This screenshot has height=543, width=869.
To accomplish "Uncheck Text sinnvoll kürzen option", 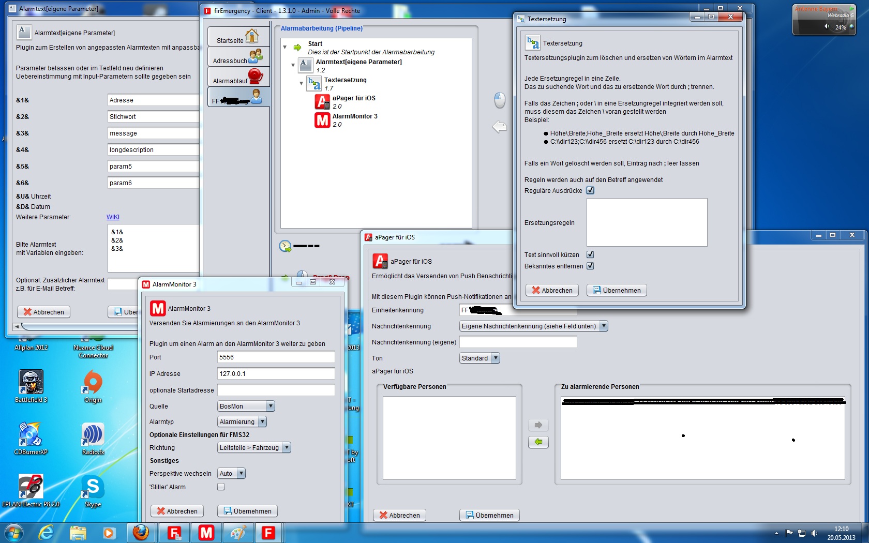I will 590,254.
